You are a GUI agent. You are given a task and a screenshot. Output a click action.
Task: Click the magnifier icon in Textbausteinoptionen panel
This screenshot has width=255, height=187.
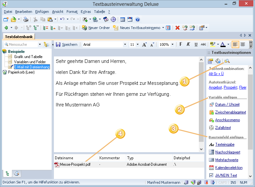tap(227, 61)
